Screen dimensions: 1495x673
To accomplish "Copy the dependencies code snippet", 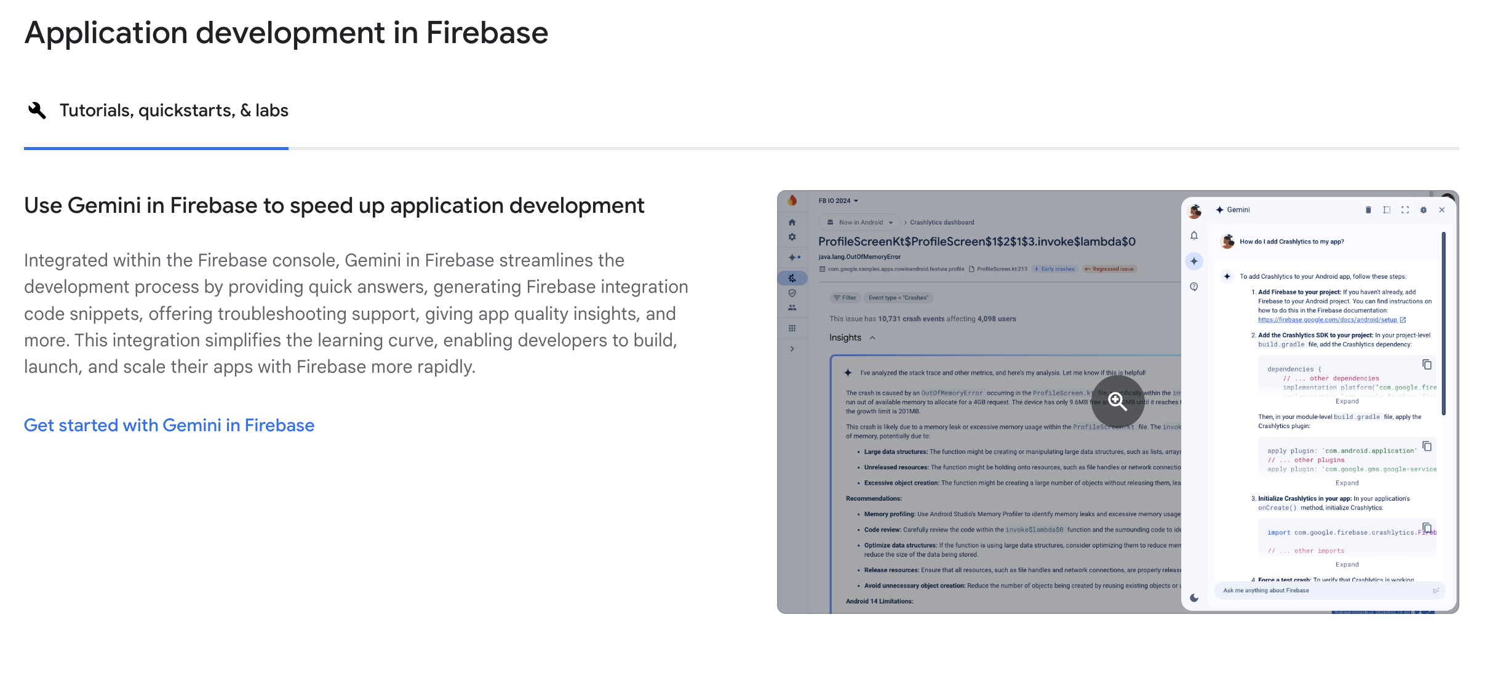I will click(x=1427, y=365).
